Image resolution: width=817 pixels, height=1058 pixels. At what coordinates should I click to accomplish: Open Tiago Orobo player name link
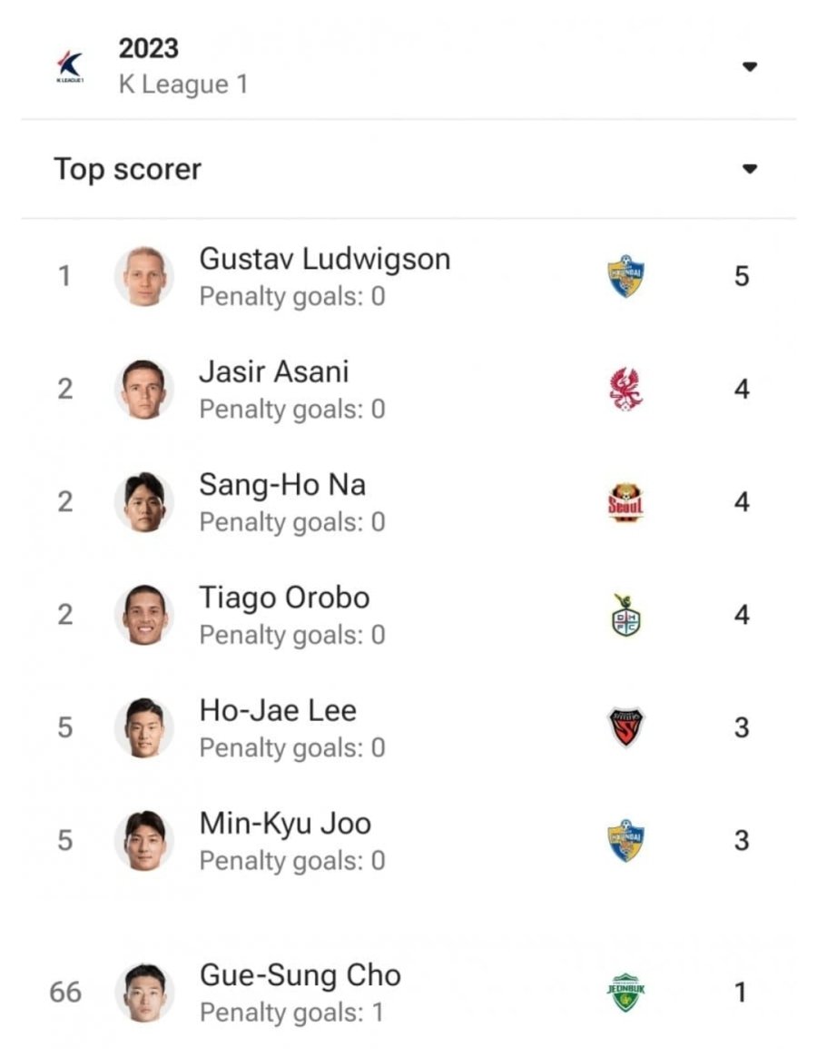pyautogui.click(x=284, y=598)
